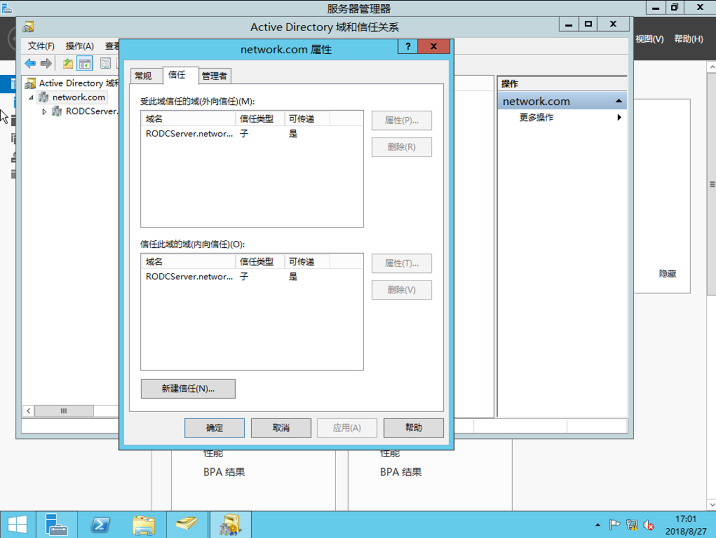Click the forward arrow in the AD toolbar
Image resolution: width=716 pixels, height=538 pixels.
pos(46,63)
